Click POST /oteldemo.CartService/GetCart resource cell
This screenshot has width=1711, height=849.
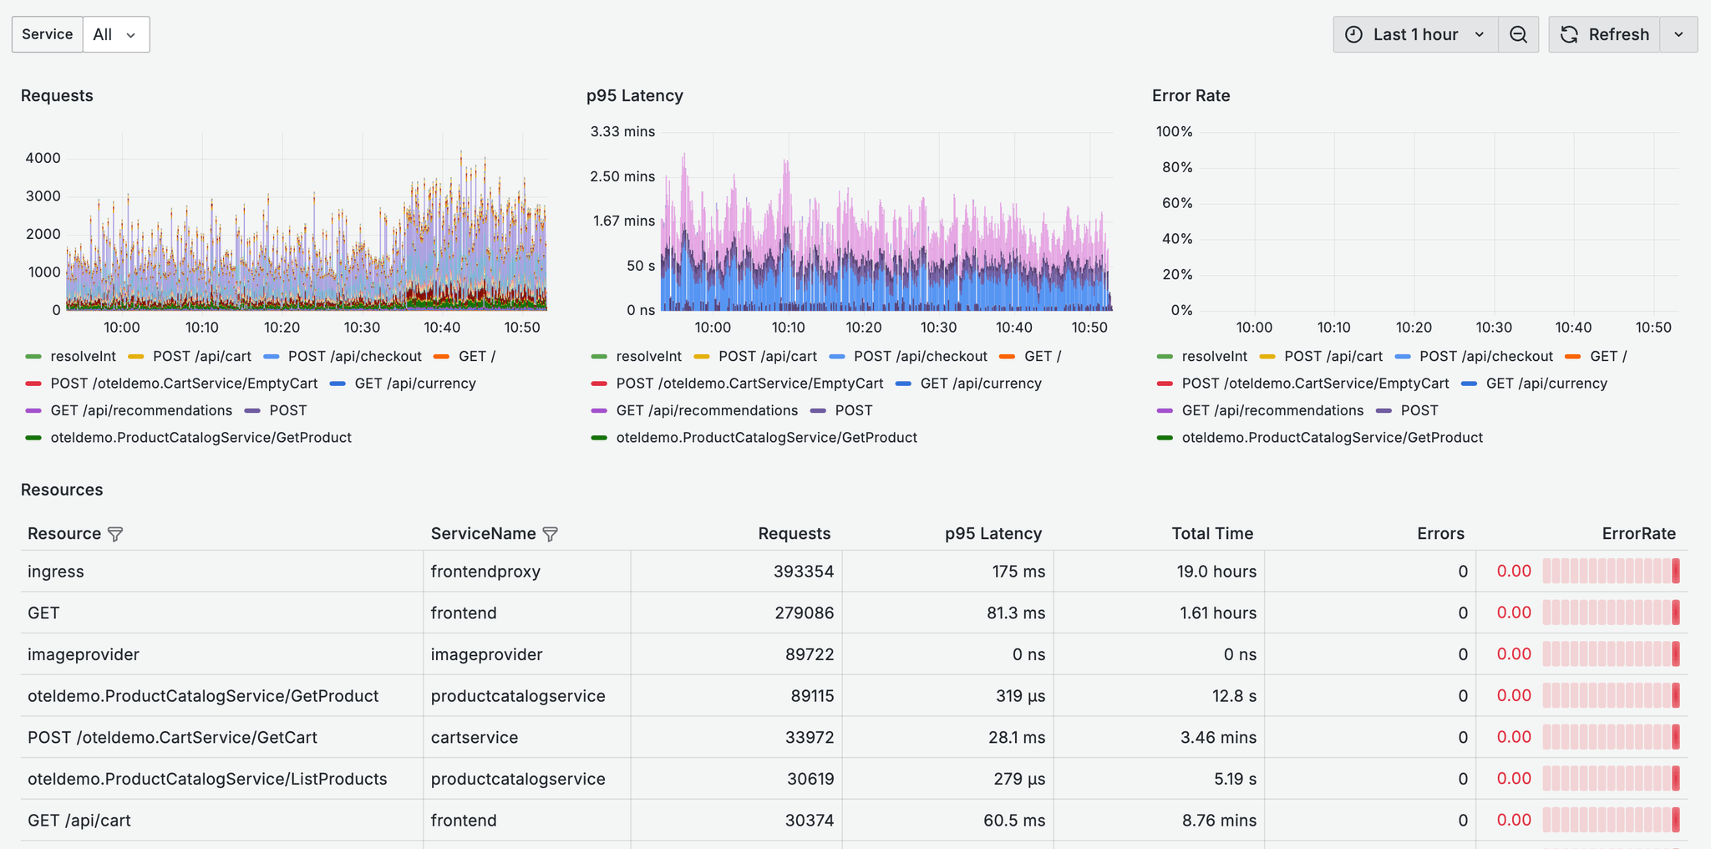(221, 737)
